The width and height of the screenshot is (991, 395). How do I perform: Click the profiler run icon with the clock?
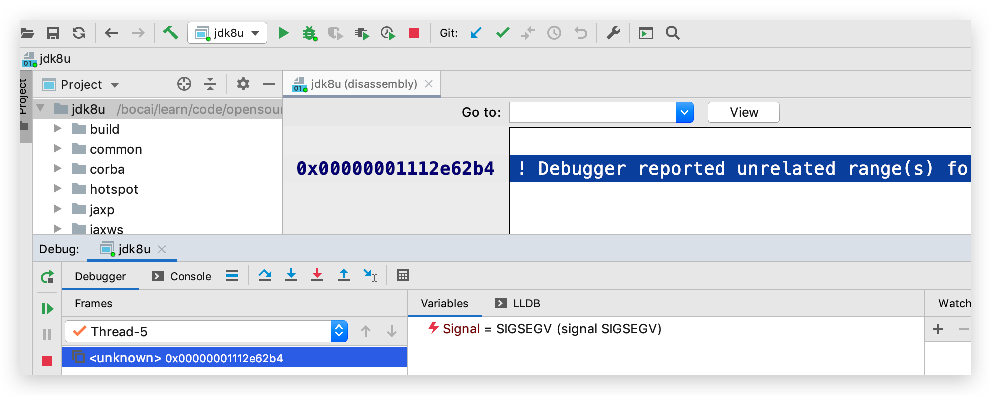tap(388, 34)
